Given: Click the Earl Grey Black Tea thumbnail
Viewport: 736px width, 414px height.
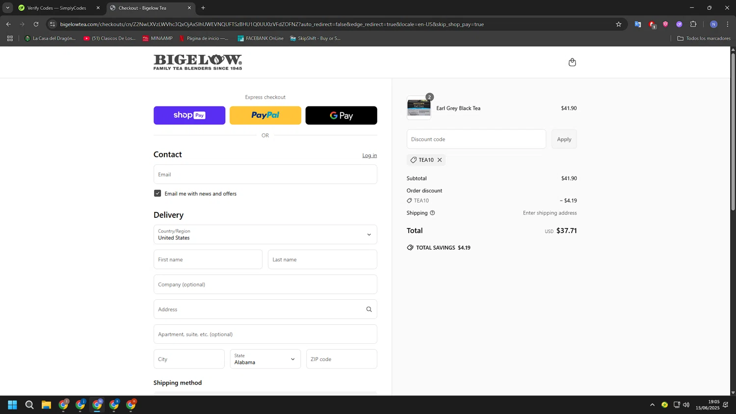Looking at the screenshot, I should coord(419,108).
